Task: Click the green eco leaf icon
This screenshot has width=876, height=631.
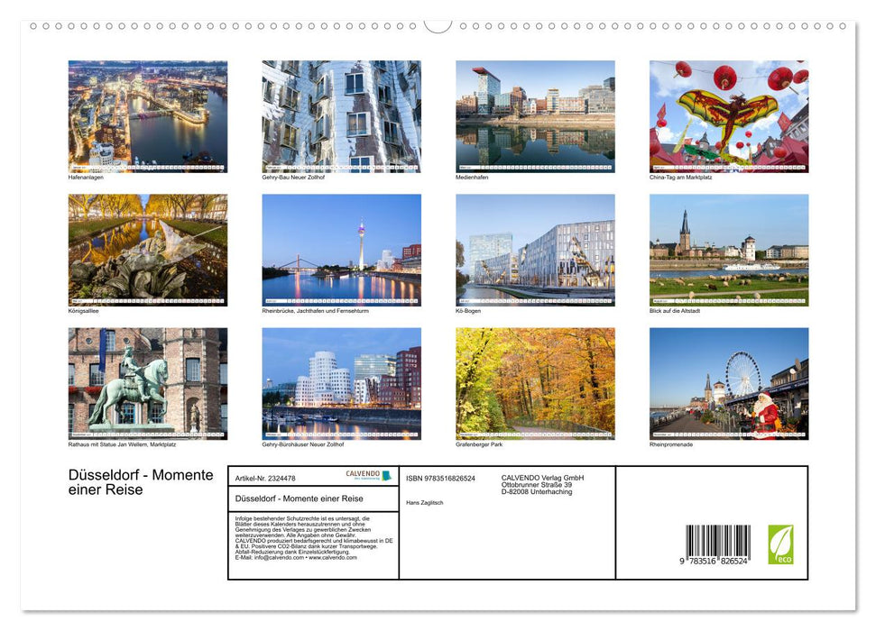Action: (780, 544)
